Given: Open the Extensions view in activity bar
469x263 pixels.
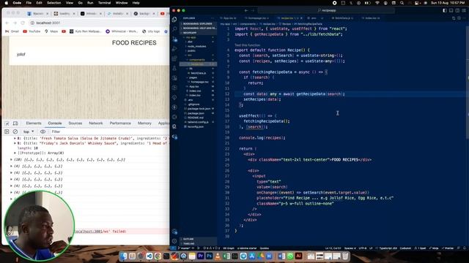Looking at the screenshot, I should click(x=174, y=58).
